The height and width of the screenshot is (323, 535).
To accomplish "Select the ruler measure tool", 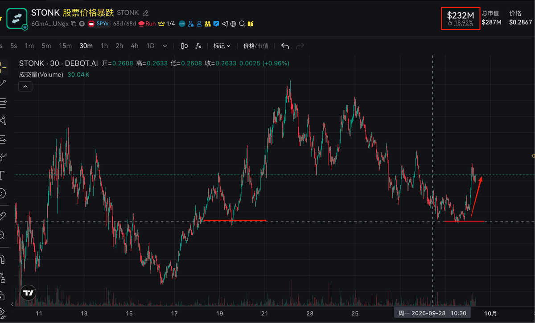I will point(3,216).
